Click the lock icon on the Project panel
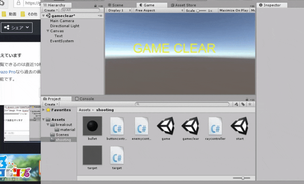The image size is (304, 184). [247, 99]
